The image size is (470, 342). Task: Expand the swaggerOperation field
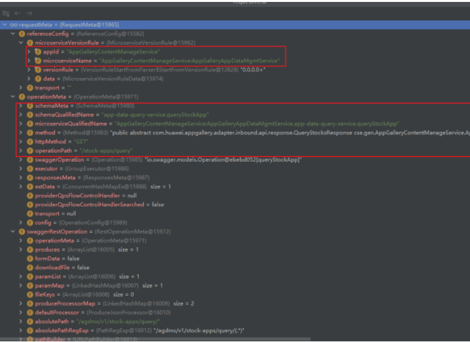(x=21, y=159)
